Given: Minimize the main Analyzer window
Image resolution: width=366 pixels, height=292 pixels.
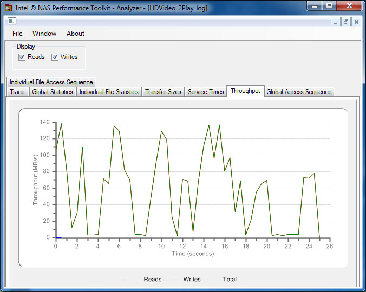Looking at the screenshot, I should [315, 6].
